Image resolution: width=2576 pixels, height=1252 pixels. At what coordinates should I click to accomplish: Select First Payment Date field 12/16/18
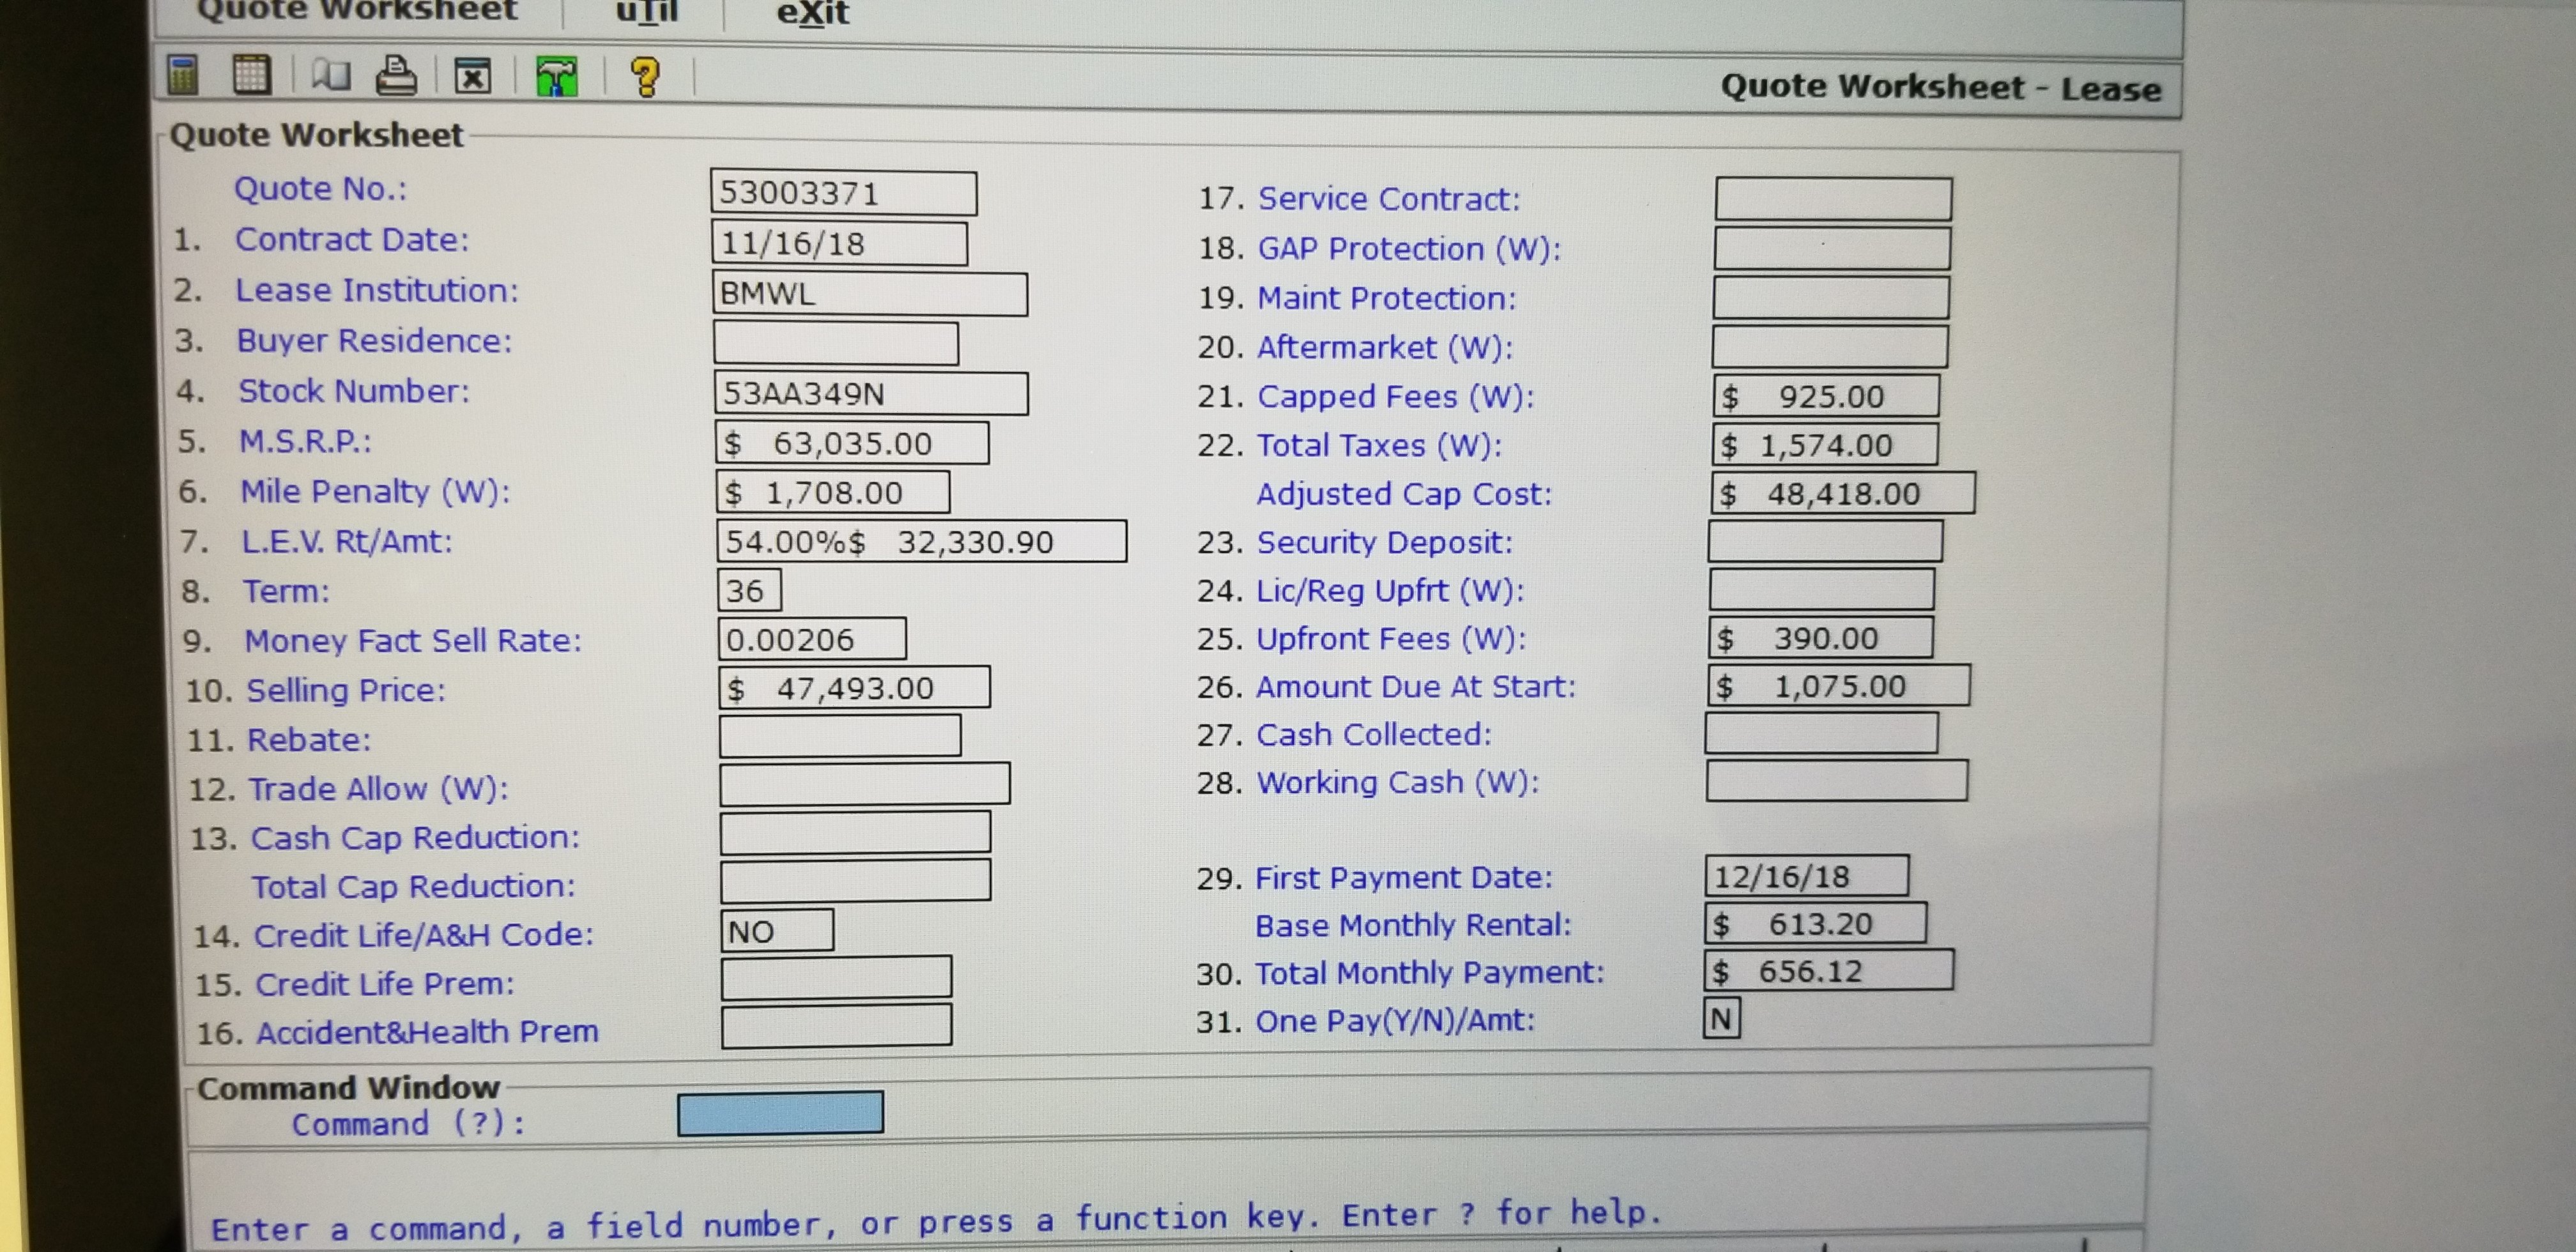(1807, 876)
